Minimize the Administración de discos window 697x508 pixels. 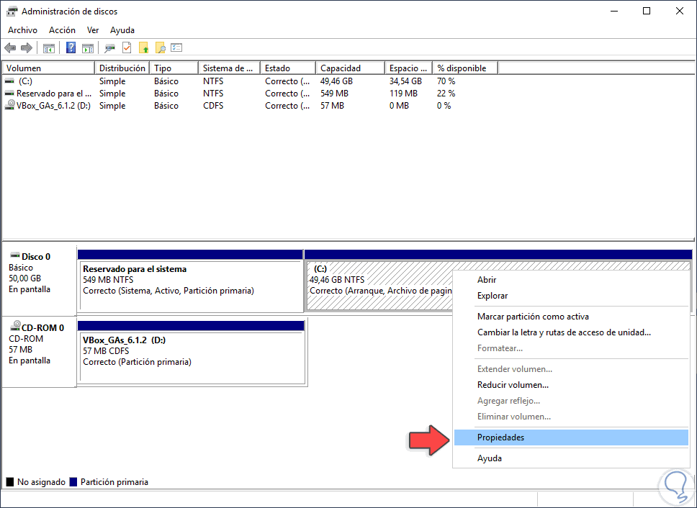click(614, 11)
